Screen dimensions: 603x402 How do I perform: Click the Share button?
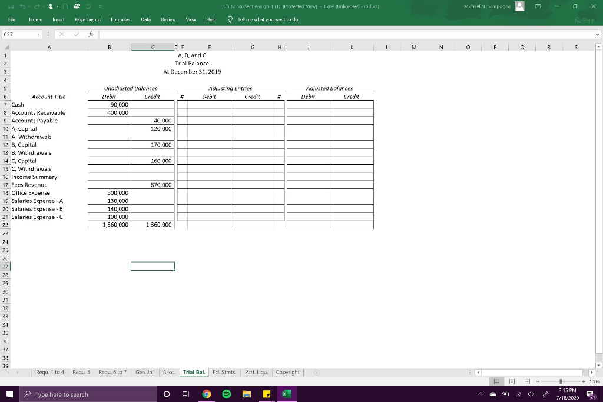[x=585, y=19]
